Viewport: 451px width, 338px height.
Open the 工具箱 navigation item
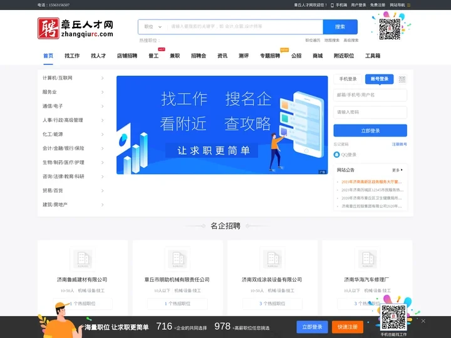(373, 56)
